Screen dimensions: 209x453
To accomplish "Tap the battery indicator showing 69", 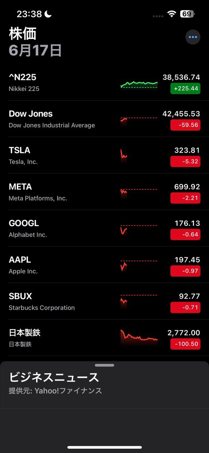I will 187,14.
